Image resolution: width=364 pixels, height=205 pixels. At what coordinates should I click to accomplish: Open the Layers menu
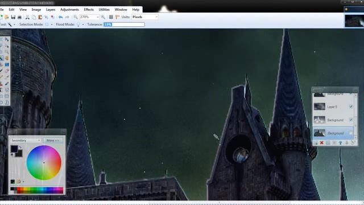pos(51,10)
